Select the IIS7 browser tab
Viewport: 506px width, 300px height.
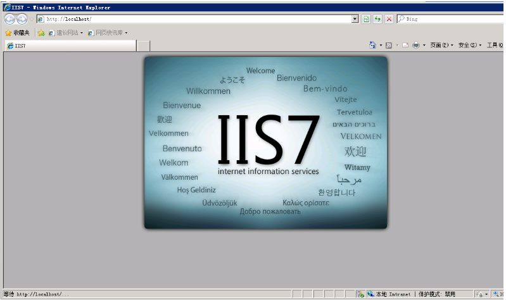70,46
